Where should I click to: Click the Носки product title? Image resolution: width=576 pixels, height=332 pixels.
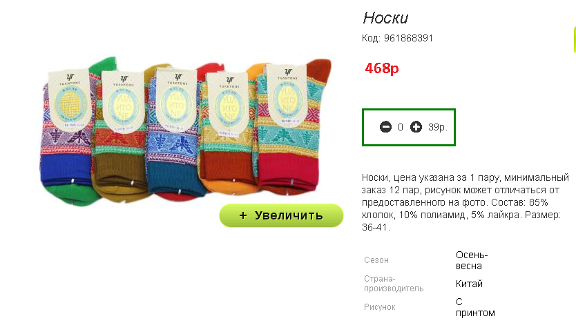tap(385, 18)
